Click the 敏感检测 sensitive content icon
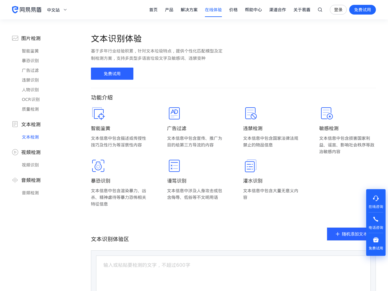Viewport: 388px width, 291px height. [x=326, y=113]
